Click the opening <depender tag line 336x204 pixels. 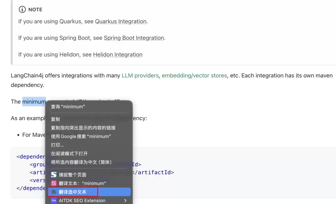[x=31, y=157]
